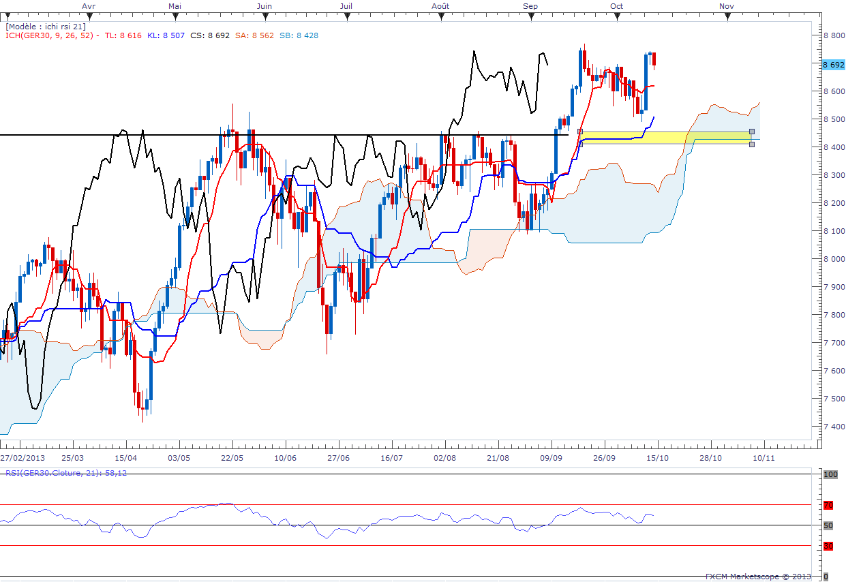Click the RSI 100 level label
Image resolution: width=861 pixels, height=582 pixels.
point(829,474)
